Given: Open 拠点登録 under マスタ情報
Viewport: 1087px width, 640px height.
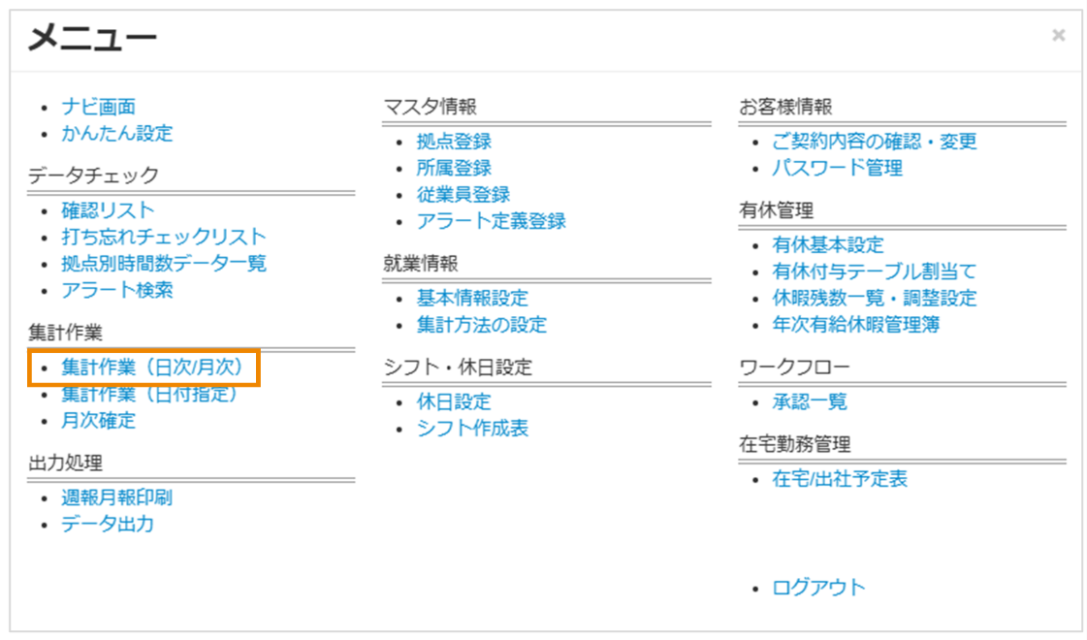Looking at the screenshot, I should (x=456, y=141).
